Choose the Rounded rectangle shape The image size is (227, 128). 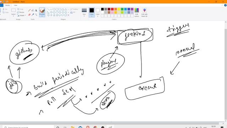click(x=60, y=9)
